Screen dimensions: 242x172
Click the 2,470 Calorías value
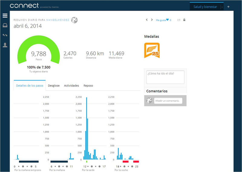point(70,54)
